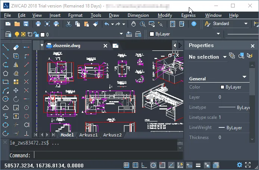The width and height of the screenshot is (259, 170).
Task: Select the Rotate tool
Action: (x=16, y=99)
